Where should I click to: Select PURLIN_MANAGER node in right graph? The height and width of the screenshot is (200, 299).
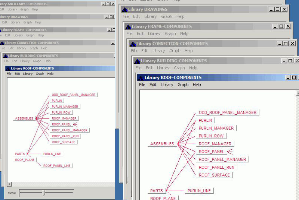tap(216, 128)
